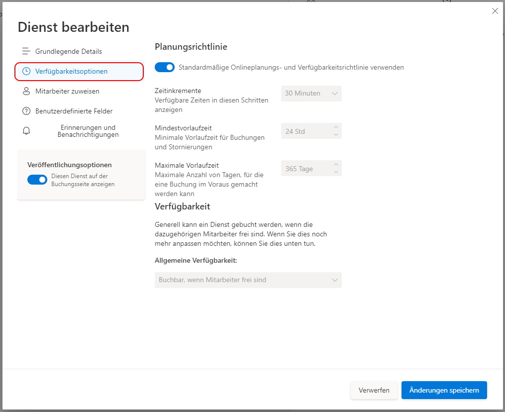Screen dimensions: 505x412
Task: Open the Zeitinkremente 30 Minuten dropdown
Action: 311,94
